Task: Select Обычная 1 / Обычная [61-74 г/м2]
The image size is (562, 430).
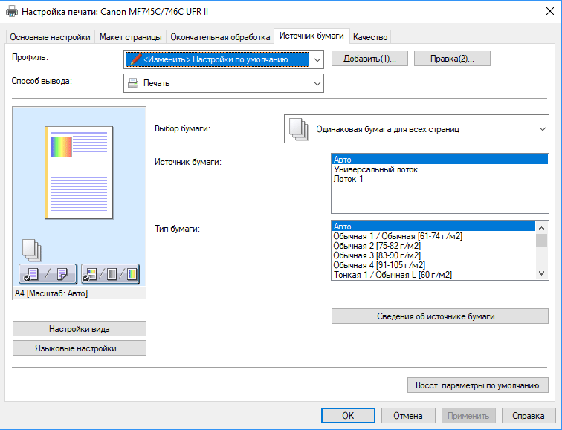Action: click(433, 236)
